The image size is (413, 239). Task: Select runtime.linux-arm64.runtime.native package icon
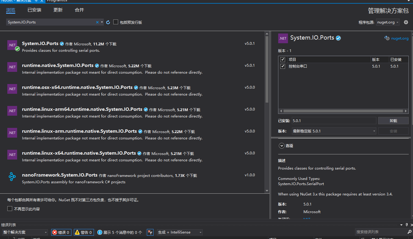click(x=12, y=111)
